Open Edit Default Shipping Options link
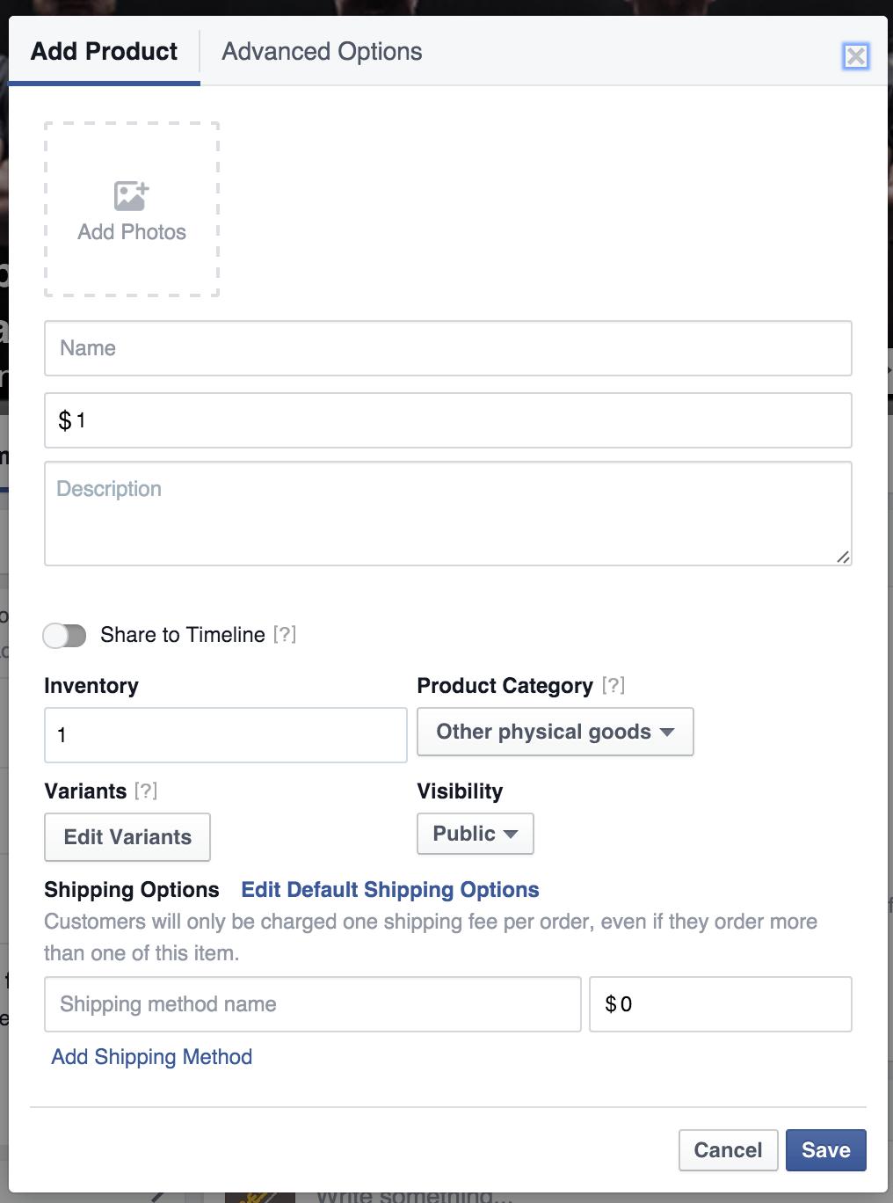The width and height of the screenshot is (893, 1203). tap(390, 890)
